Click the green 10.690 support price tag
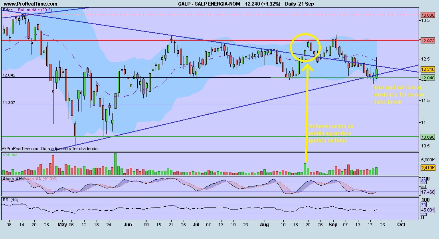Viewport: 439px width, 239px height. 428,137
